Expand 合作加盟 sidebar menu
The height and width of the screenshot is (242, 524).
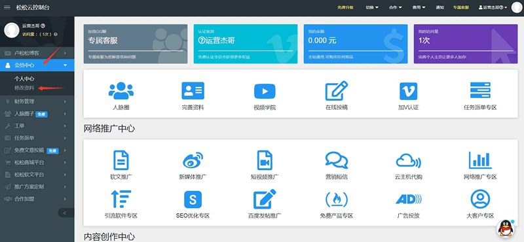pyautogui.click(x=37, y=199)
